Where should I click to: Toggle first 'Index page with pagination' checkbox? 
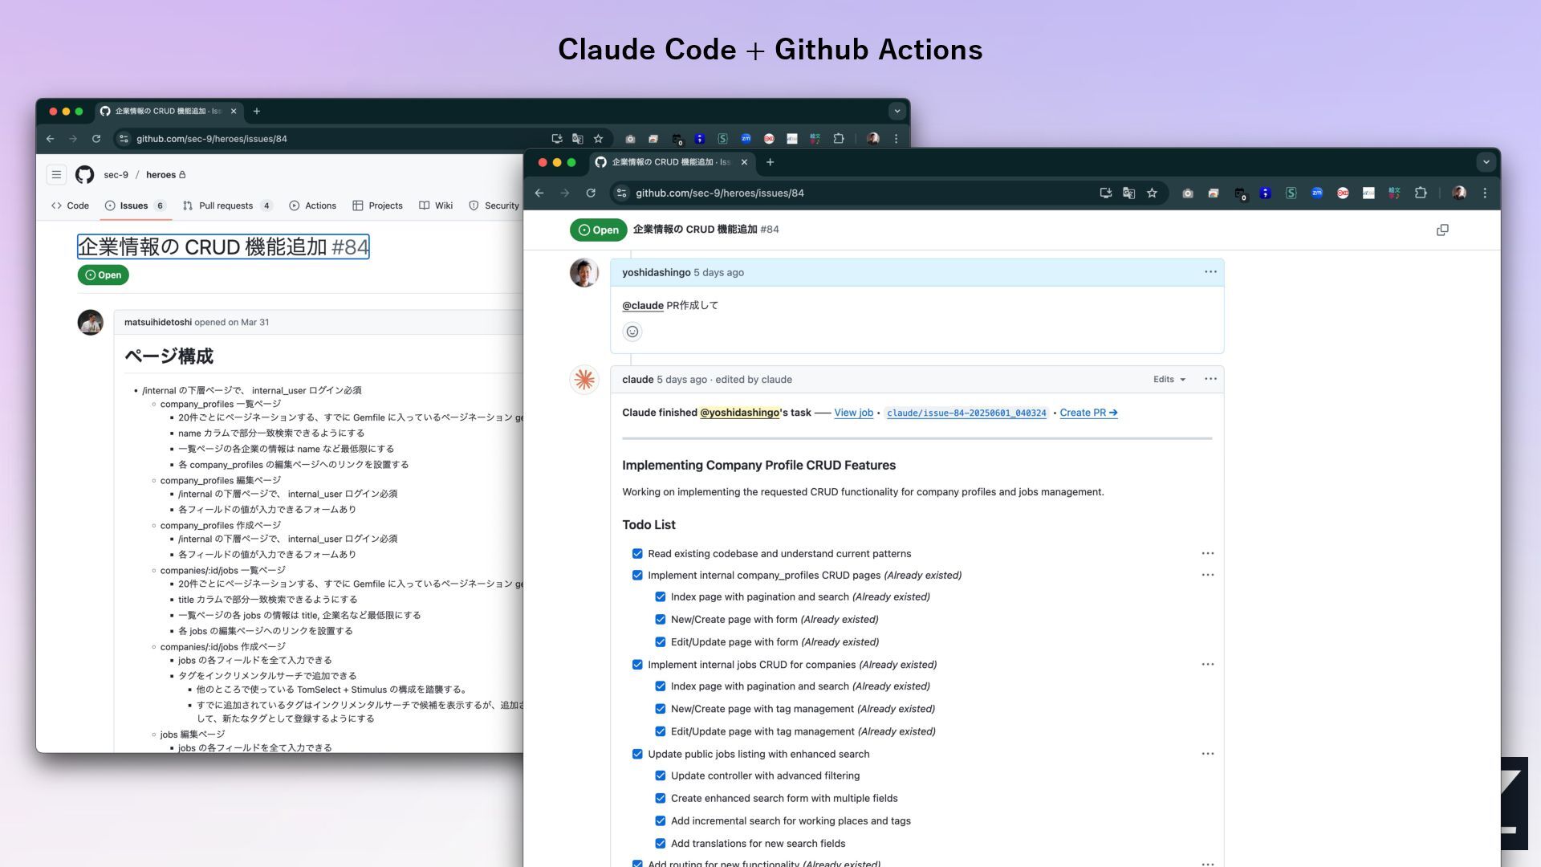tap(661, 597)
